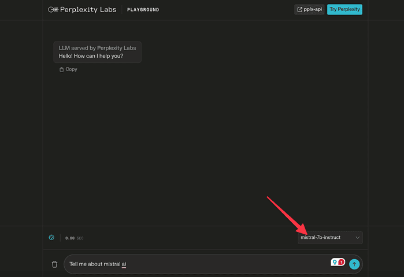Click the Try Perplexity button
The height and width of the screenshot is (277, 404).
click(344, 9)
